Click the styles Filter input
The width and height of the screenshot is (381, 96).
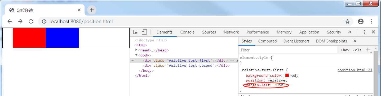(288, 50)
